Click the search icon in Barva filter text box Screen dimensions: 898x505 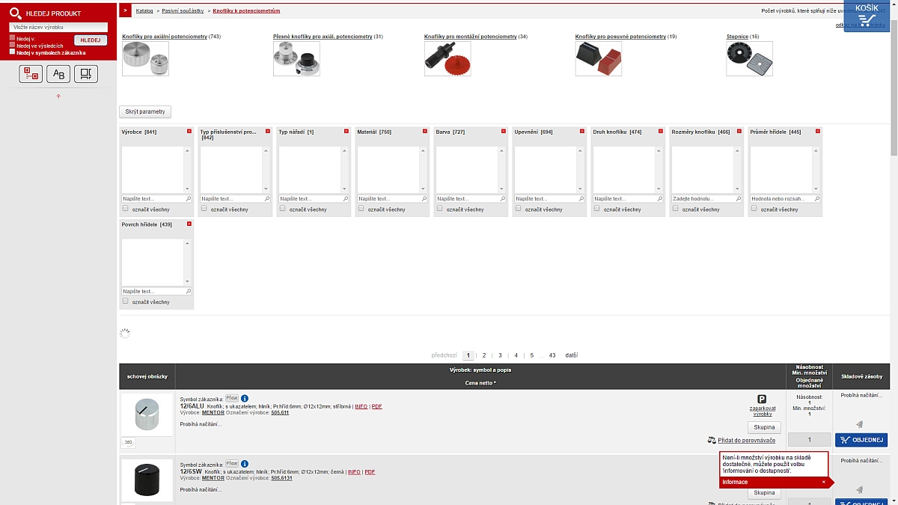pos(502,199)
